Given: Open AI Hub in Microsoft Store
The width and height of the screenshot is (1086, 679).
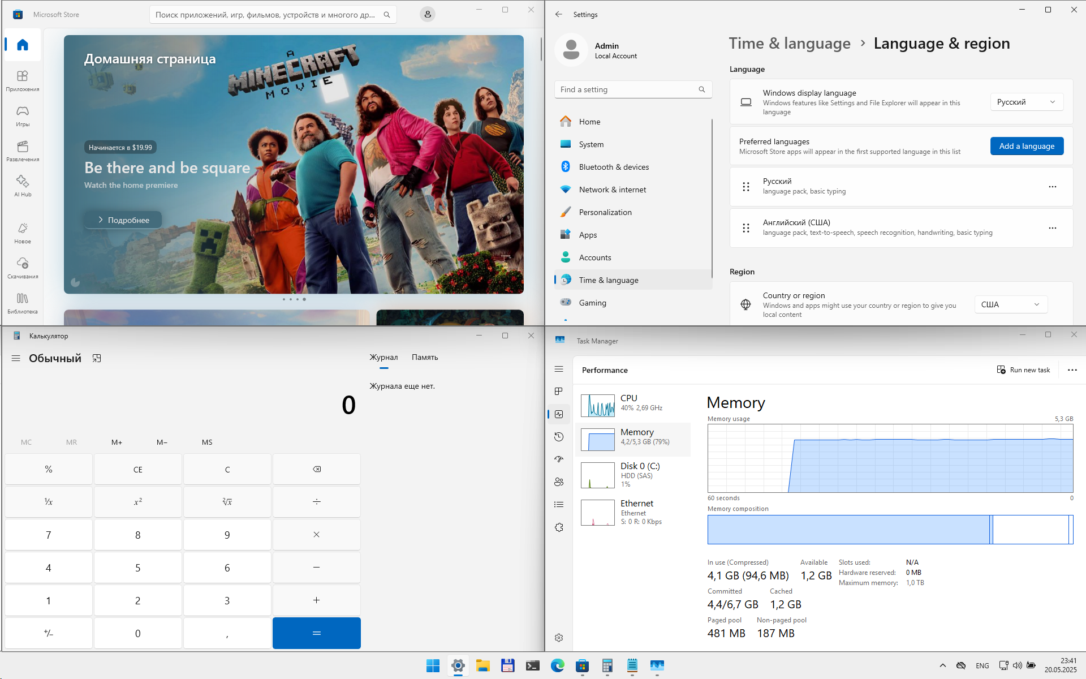Looking at the screenshot, I should pos(23,186).
